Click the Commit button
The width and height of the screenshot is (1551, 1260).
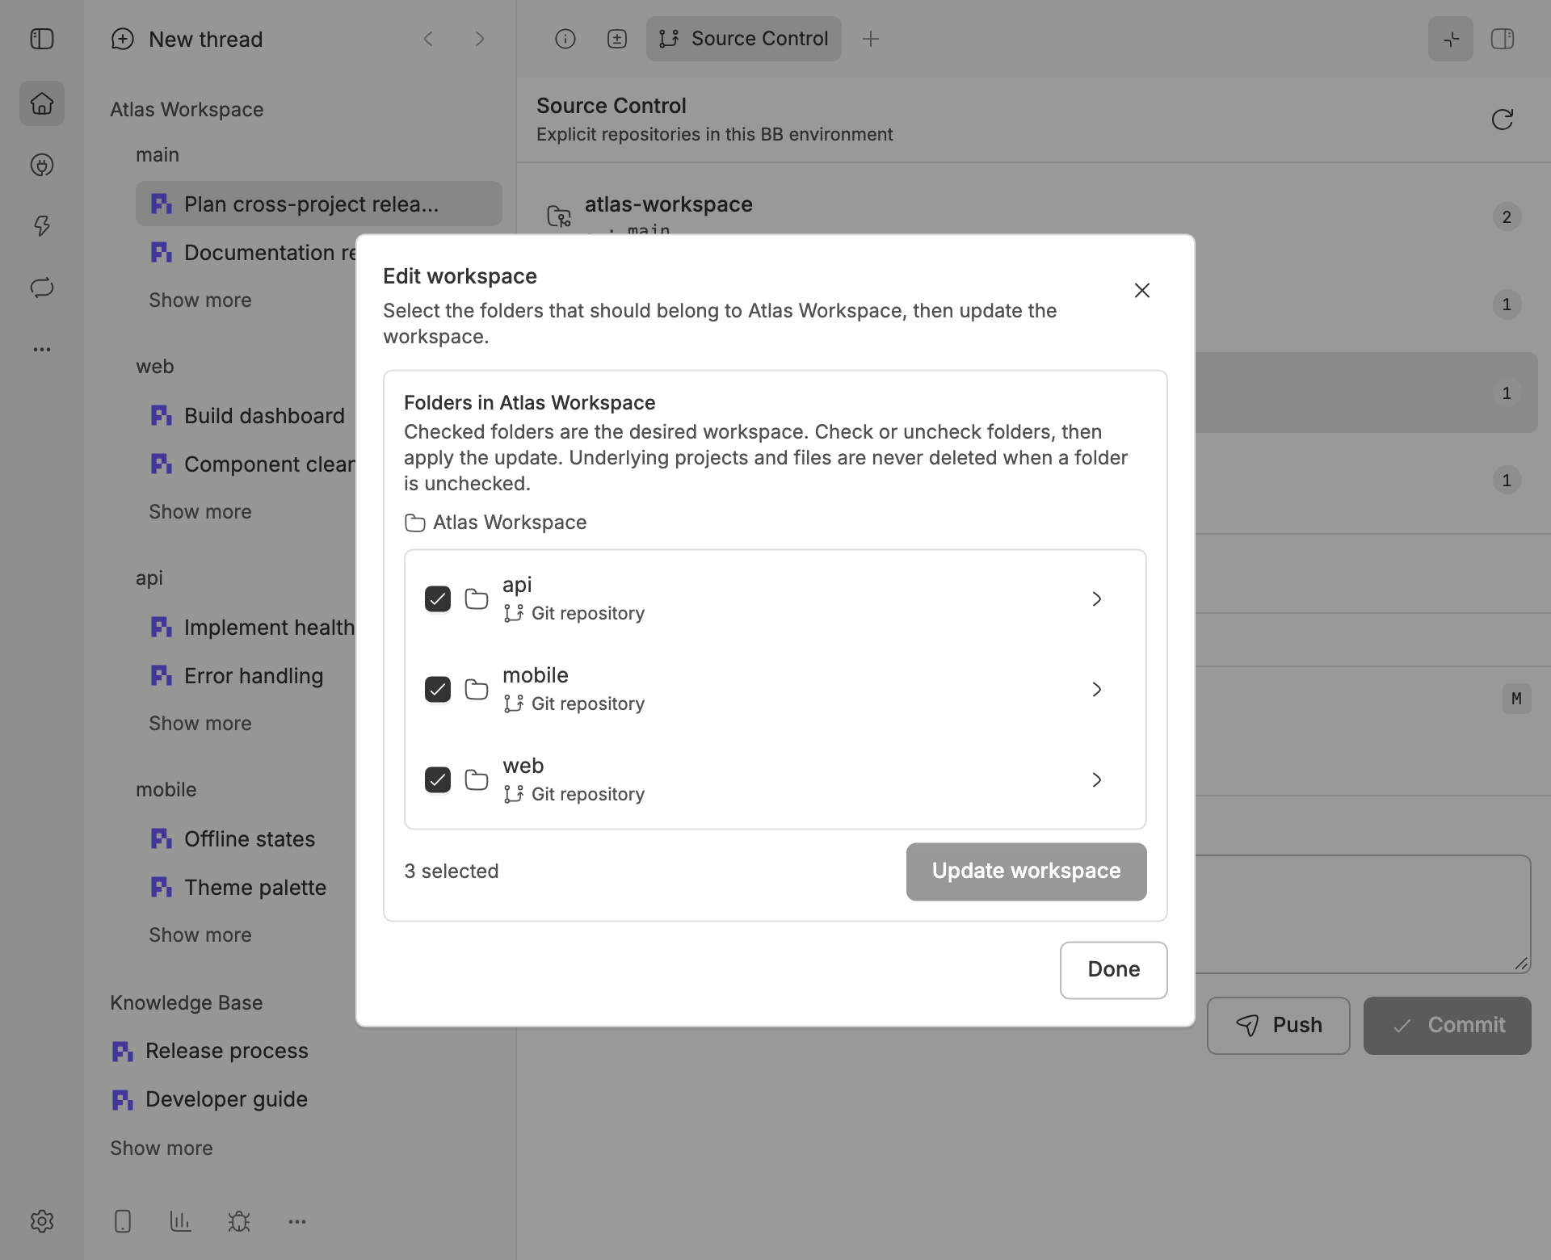[x=1448, y=1026]
